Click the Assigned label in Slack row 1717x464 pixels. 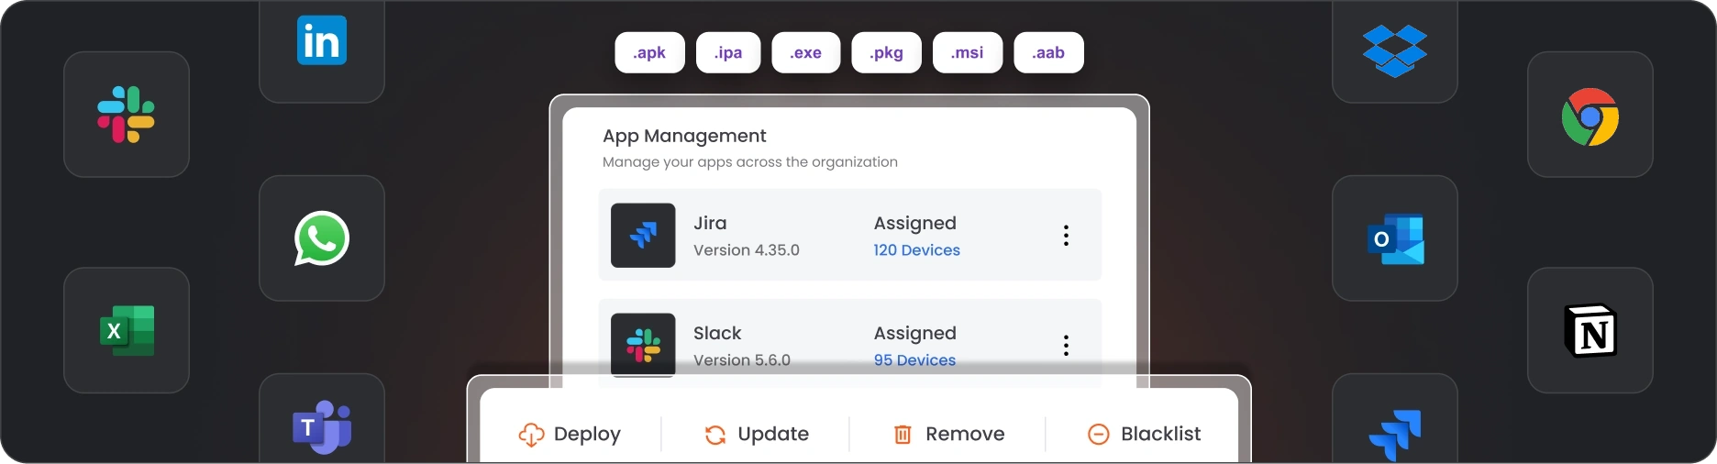[x=915, y=334]
